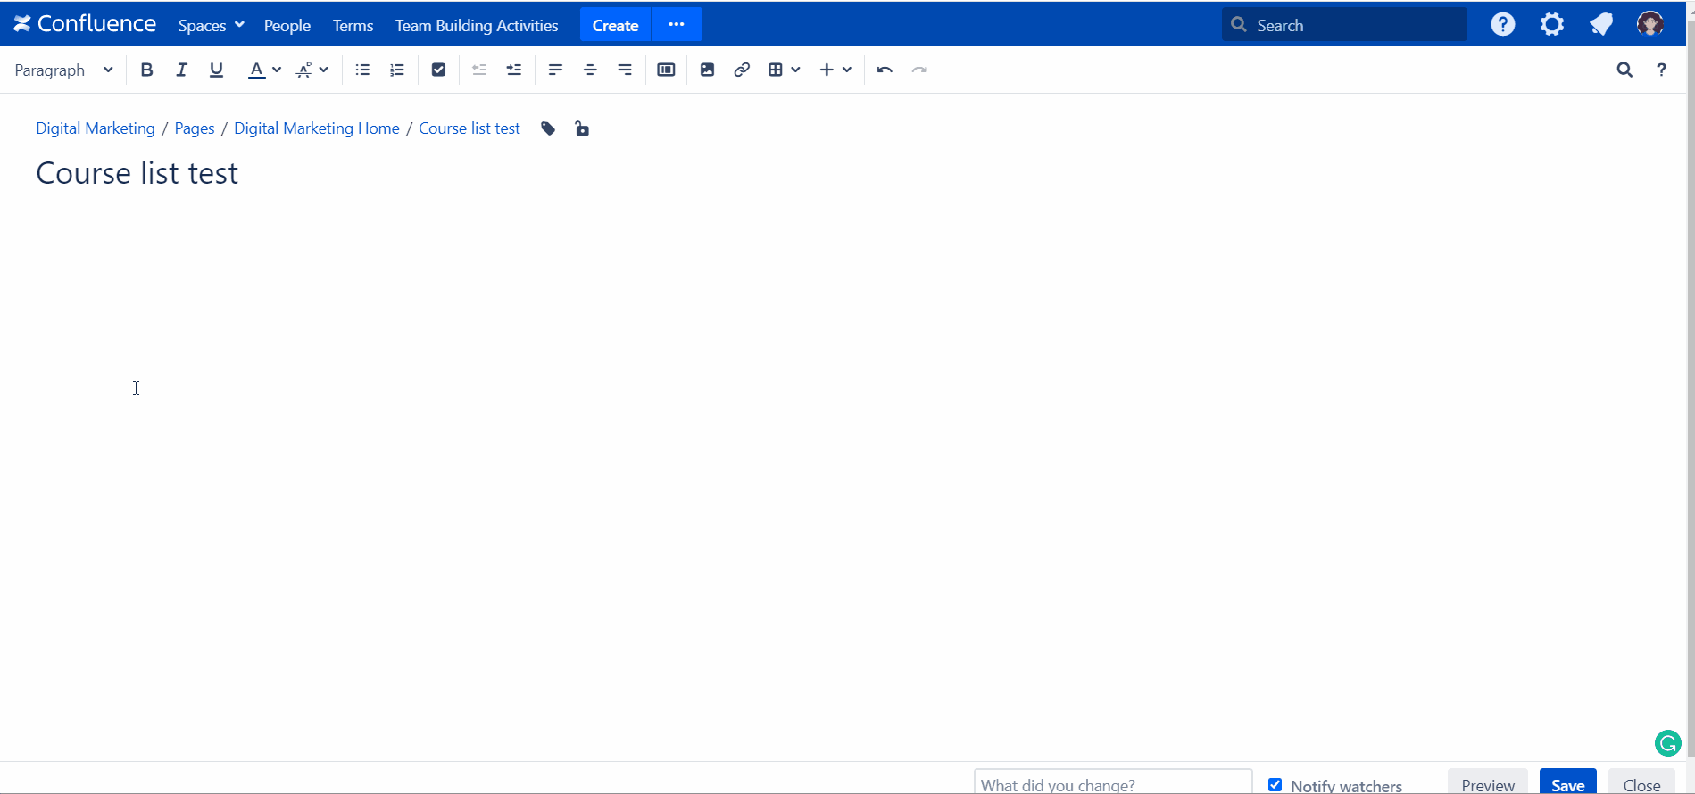
Task: Toggle underline formatting
Action: (x=216, y=70)
